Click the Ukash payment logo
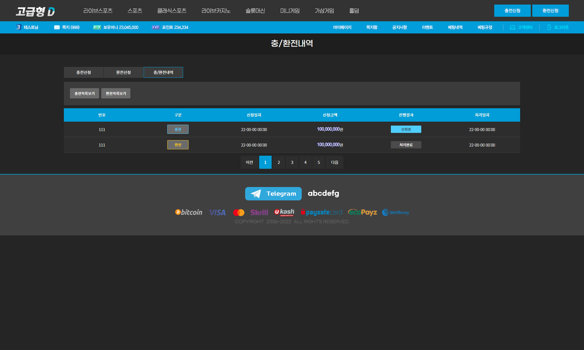 [x=284, y=212]
